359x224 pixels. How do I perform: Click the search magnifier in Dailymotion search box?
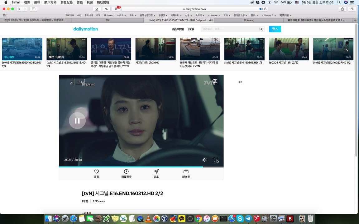pyautogui.click(x=261, y=29)
